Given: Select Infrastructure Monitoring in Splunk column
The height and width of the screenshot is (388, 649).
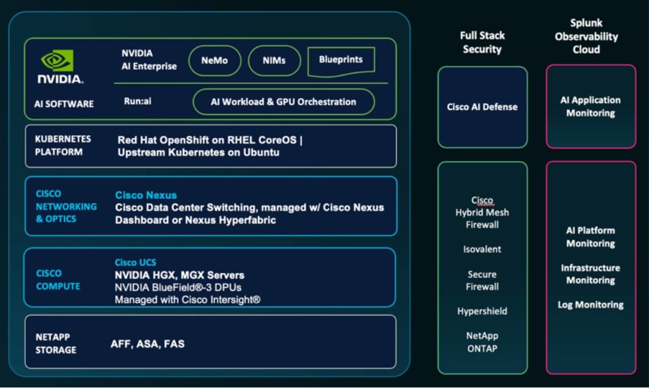Looking at the screenshot, I should (x=590, y=274).
